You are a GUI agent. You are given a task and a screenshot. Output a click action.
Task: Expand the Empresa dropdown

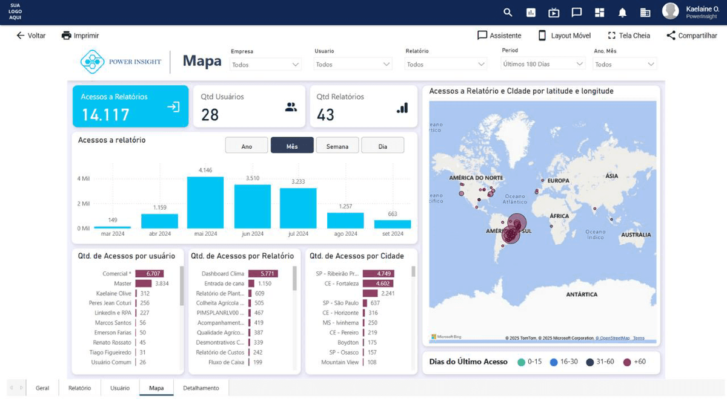click(266, 64)
